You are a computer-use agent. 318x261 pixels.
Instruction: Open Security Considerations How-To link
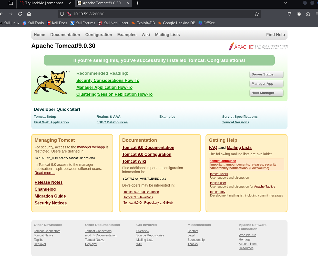108,80
